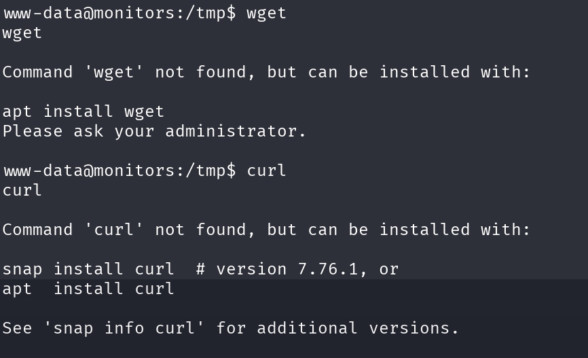Image resolution: width=588 pixels, height=358 pixels.
Task: Click the typed curl command on the second prompt line
Action: click(266, 171)
